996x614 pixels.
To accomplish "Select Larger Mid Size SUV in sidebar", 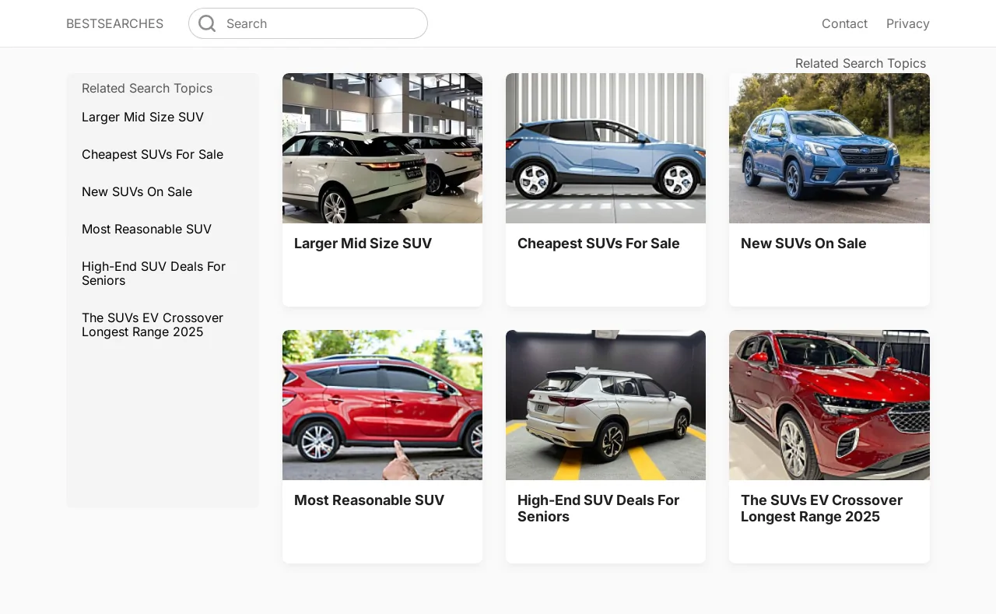I will 142,117.
